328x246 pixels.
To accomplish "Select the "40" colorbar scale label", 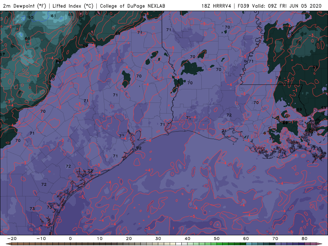I will (x=187, y=239).
